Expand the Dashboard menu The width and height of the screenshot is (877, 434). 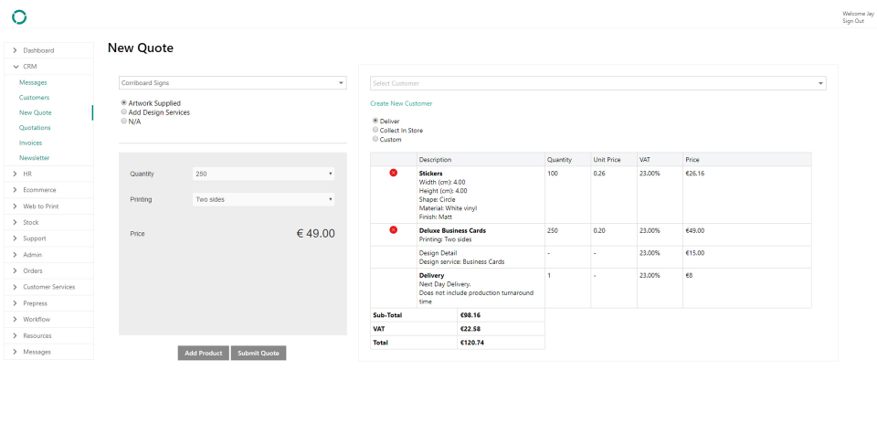[48, 50]
